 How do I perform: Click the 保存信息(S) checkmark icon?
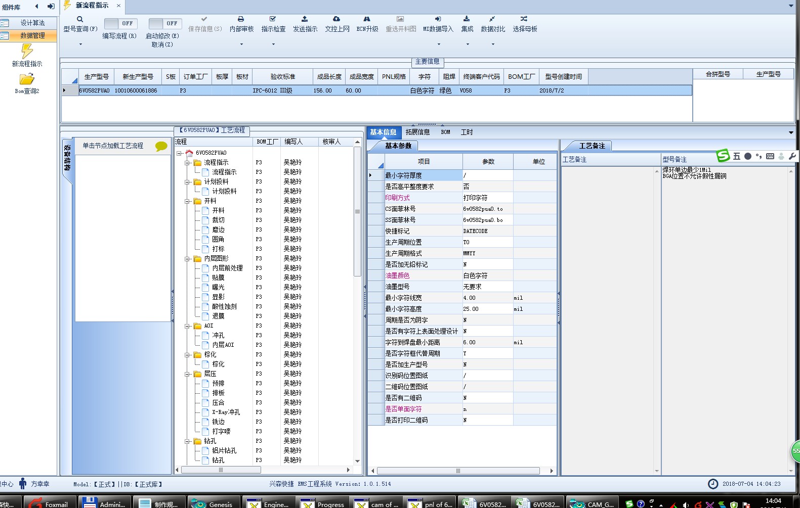204,19
